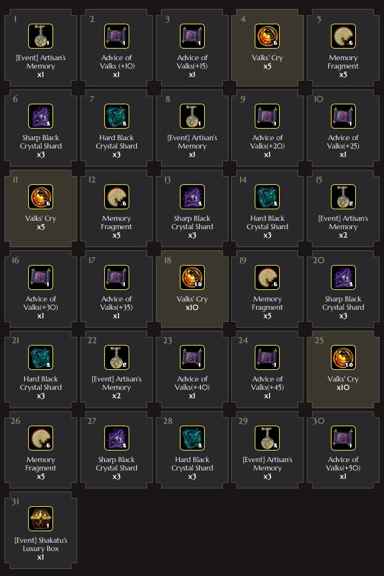This screenshot has width=384, height=576.
Task: Open the day 11 Valks' Cry reward tile
Action: tap(41, 208)
